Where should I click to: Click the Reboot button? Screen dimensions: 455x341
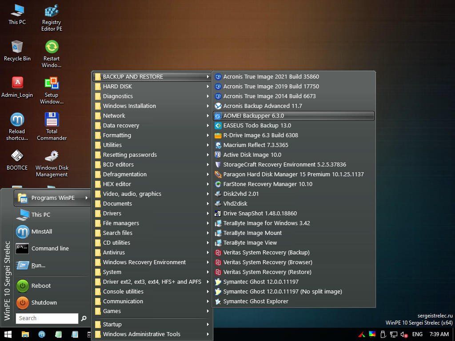[x=52, y=286]
